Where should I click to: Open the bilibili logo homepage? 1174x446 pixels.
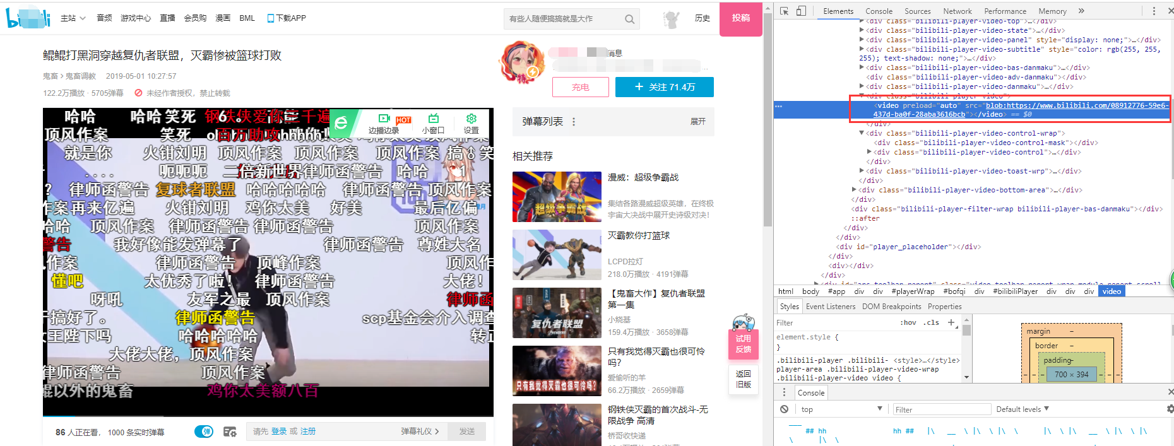(x=28, y=18)
